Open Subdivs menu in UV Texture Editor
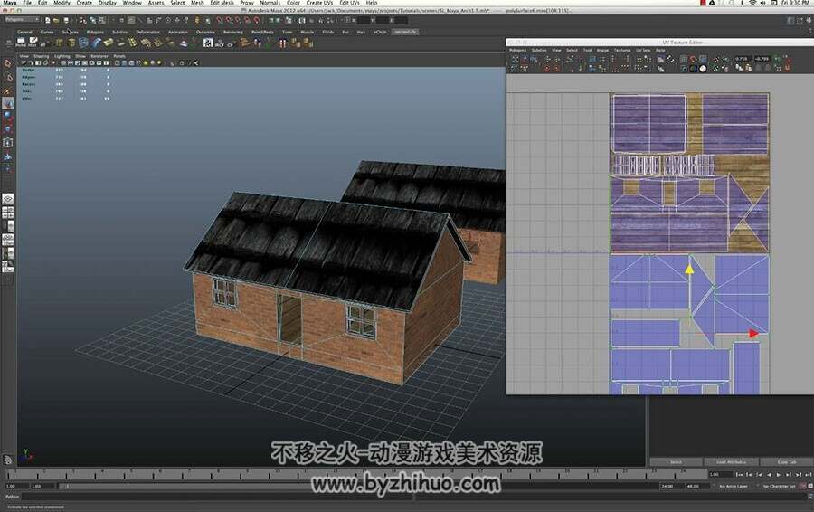Image resolution: width=814 pixels, height=512 pixels. click(x=539, y=51)
